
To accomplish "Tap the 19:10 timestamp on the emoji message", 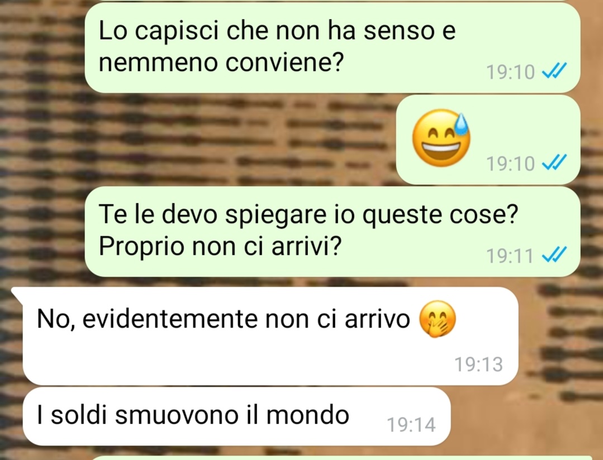I will tap(510, 163).
